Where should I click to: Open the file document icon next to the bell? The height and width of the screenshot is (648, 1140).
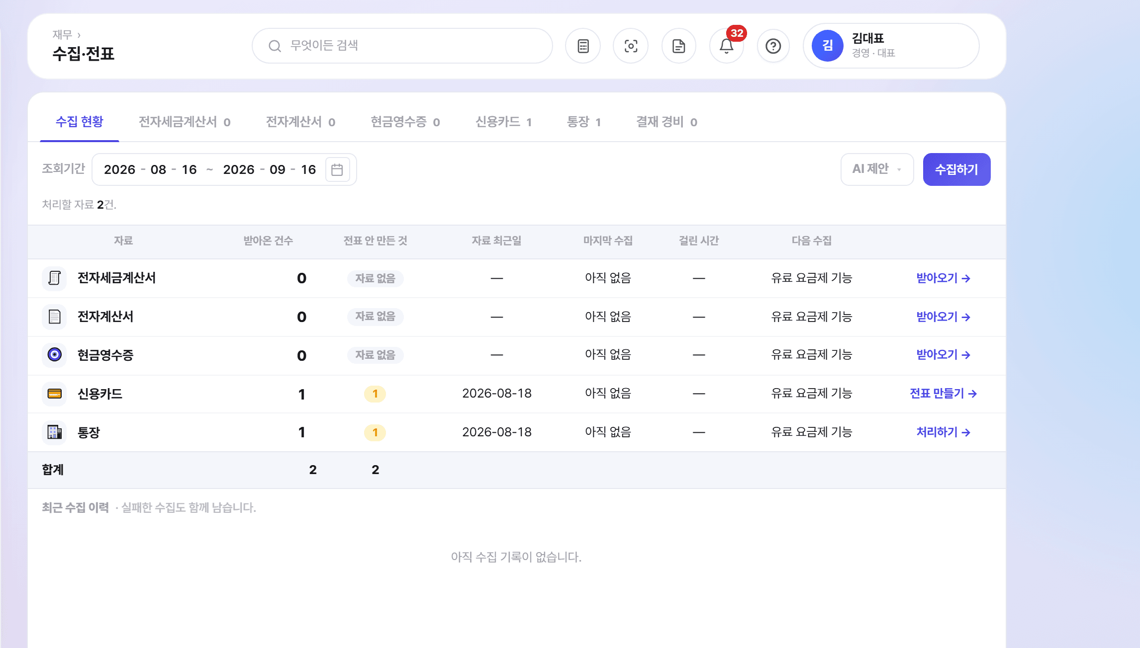[678, 46]
